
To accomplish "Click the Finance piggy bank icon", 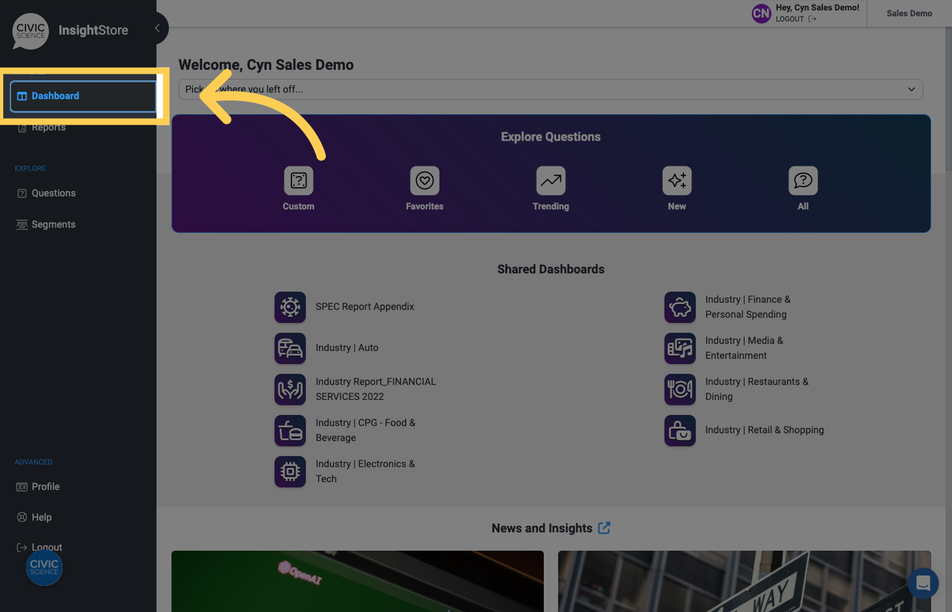I will 680,307.
